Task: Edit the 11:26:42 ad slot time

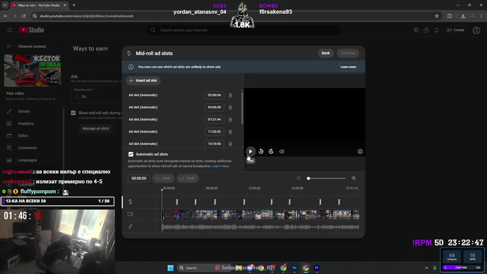Action: click(214, 132)
